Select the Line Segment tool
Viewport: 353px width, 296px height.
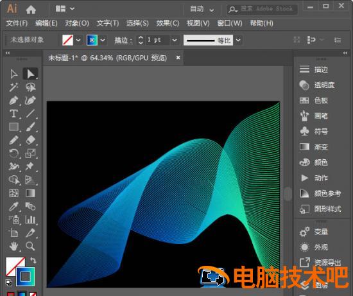click(x=30, y=114)
